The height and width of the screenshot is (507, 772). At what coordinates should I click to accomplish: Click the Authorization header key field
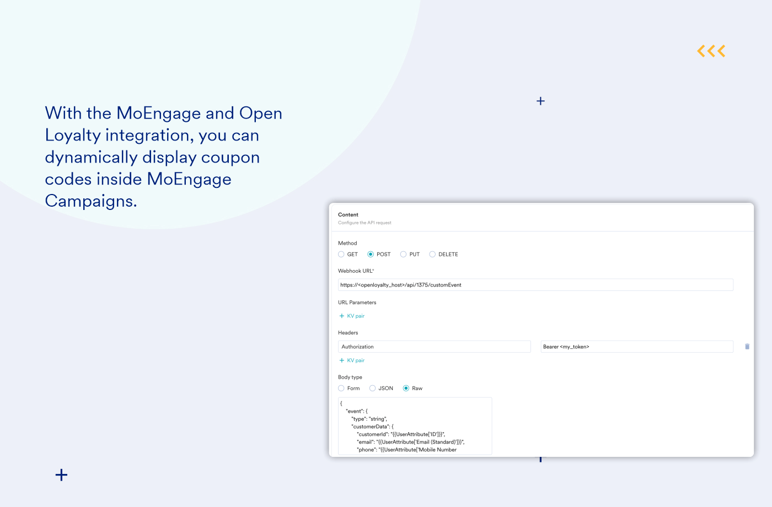(x=435, y=347)
